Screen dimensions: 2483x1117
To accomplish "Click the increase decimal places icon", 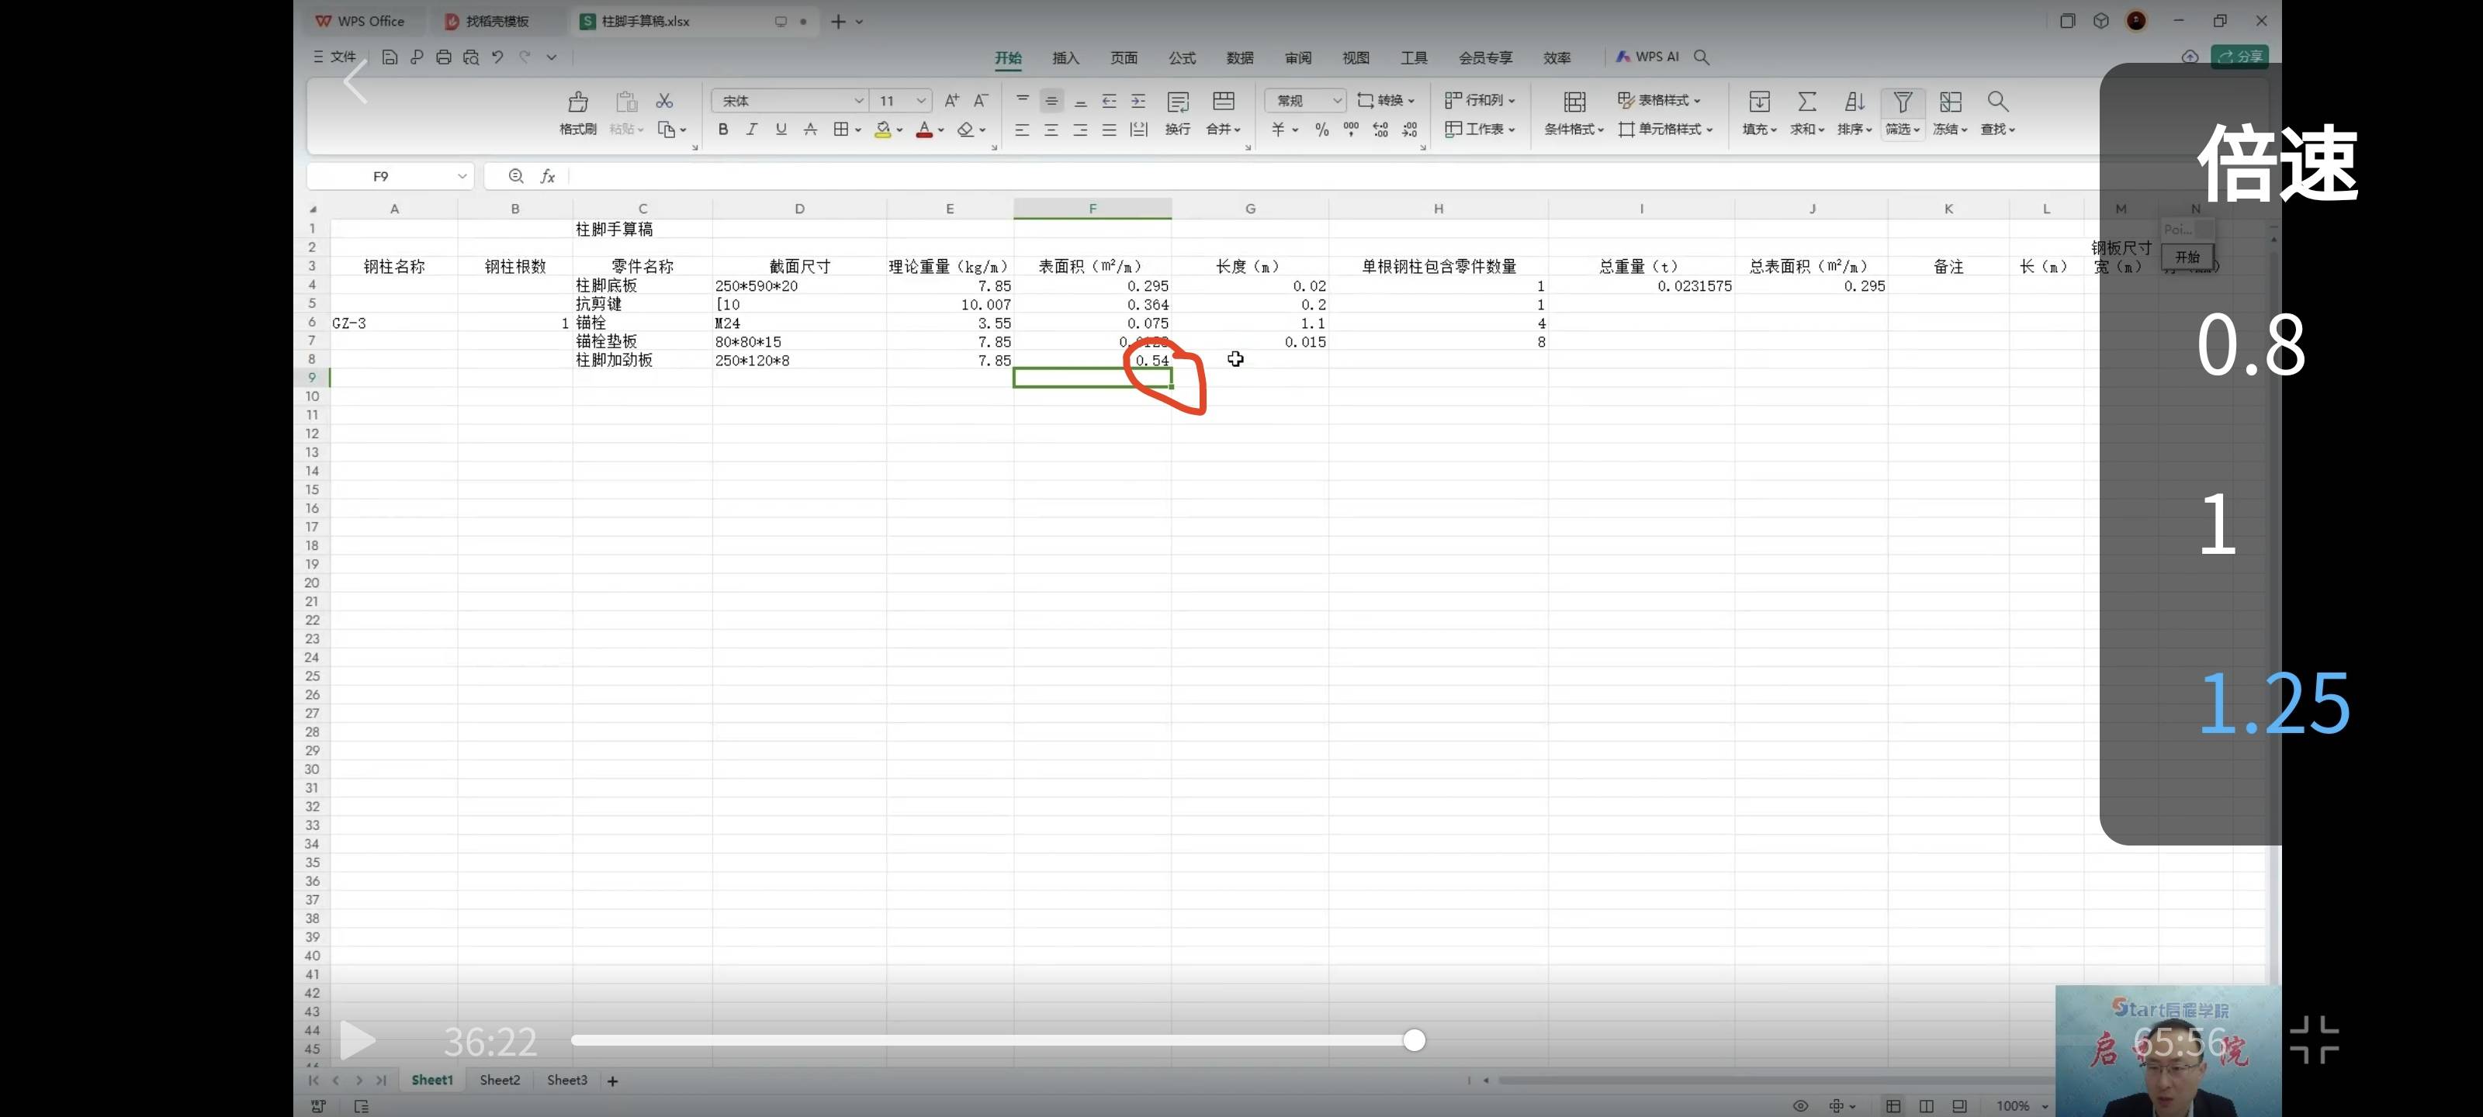I will tap(1380, 129).
